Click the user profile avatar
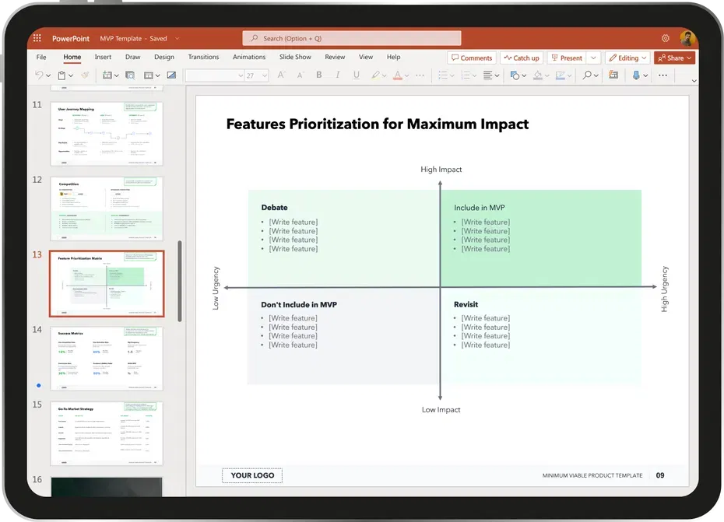The height and width of the screenshot is (522, 724). coord(686,38)
